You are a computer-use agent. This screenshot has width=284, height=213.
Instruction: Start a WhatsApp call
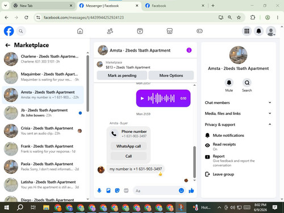(128, 146)
